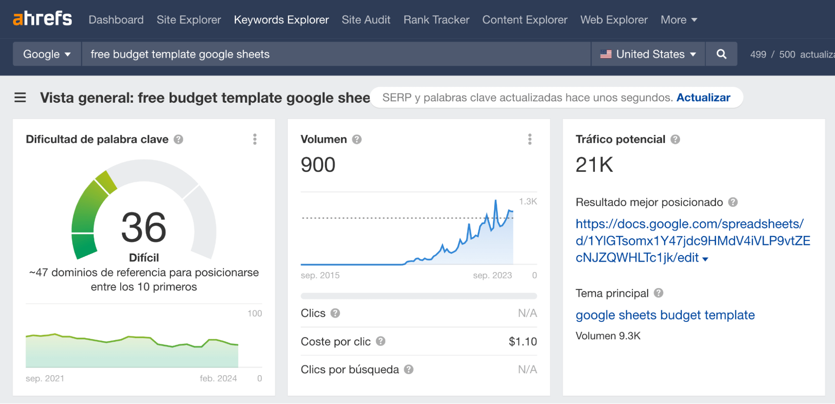Click help icon beside Clics por búsqueda
This screenshot has width=835, height=404.
pos(409,369)
